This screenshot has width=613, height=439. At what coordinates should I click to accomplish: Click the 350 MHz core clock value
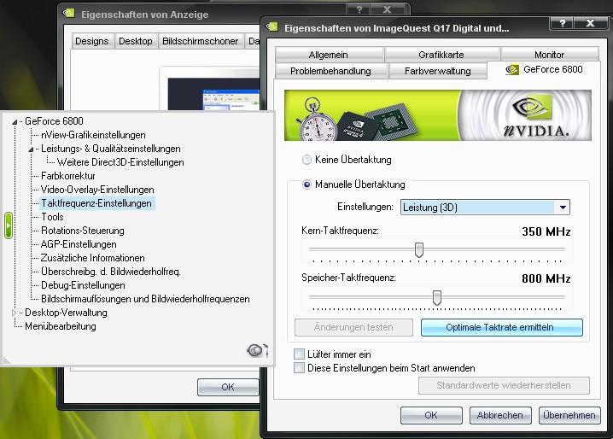[x=546, y=231]
